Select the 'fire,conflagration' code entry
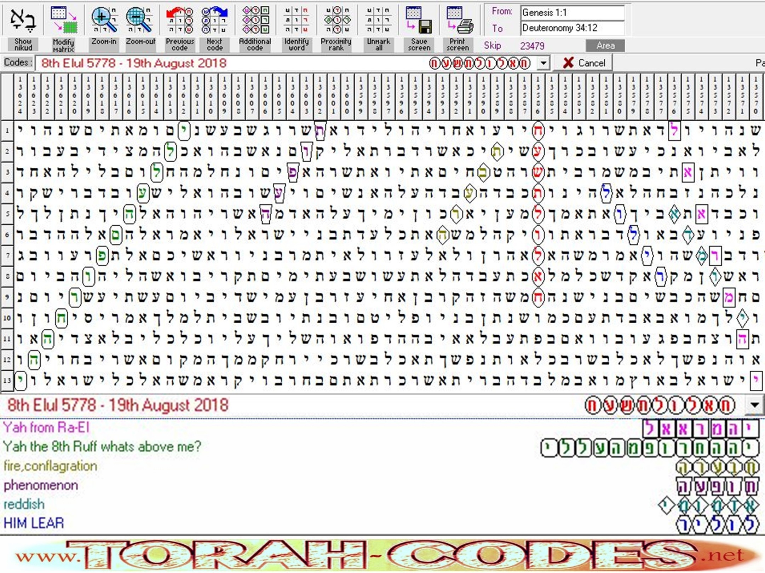 coord(50,466)
